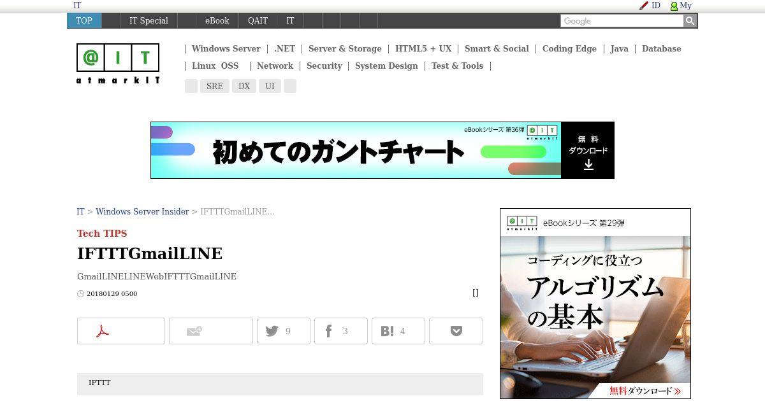Viewport: 765px width, 401px height.
Task: Go to Network category
Action: (275, 66)
